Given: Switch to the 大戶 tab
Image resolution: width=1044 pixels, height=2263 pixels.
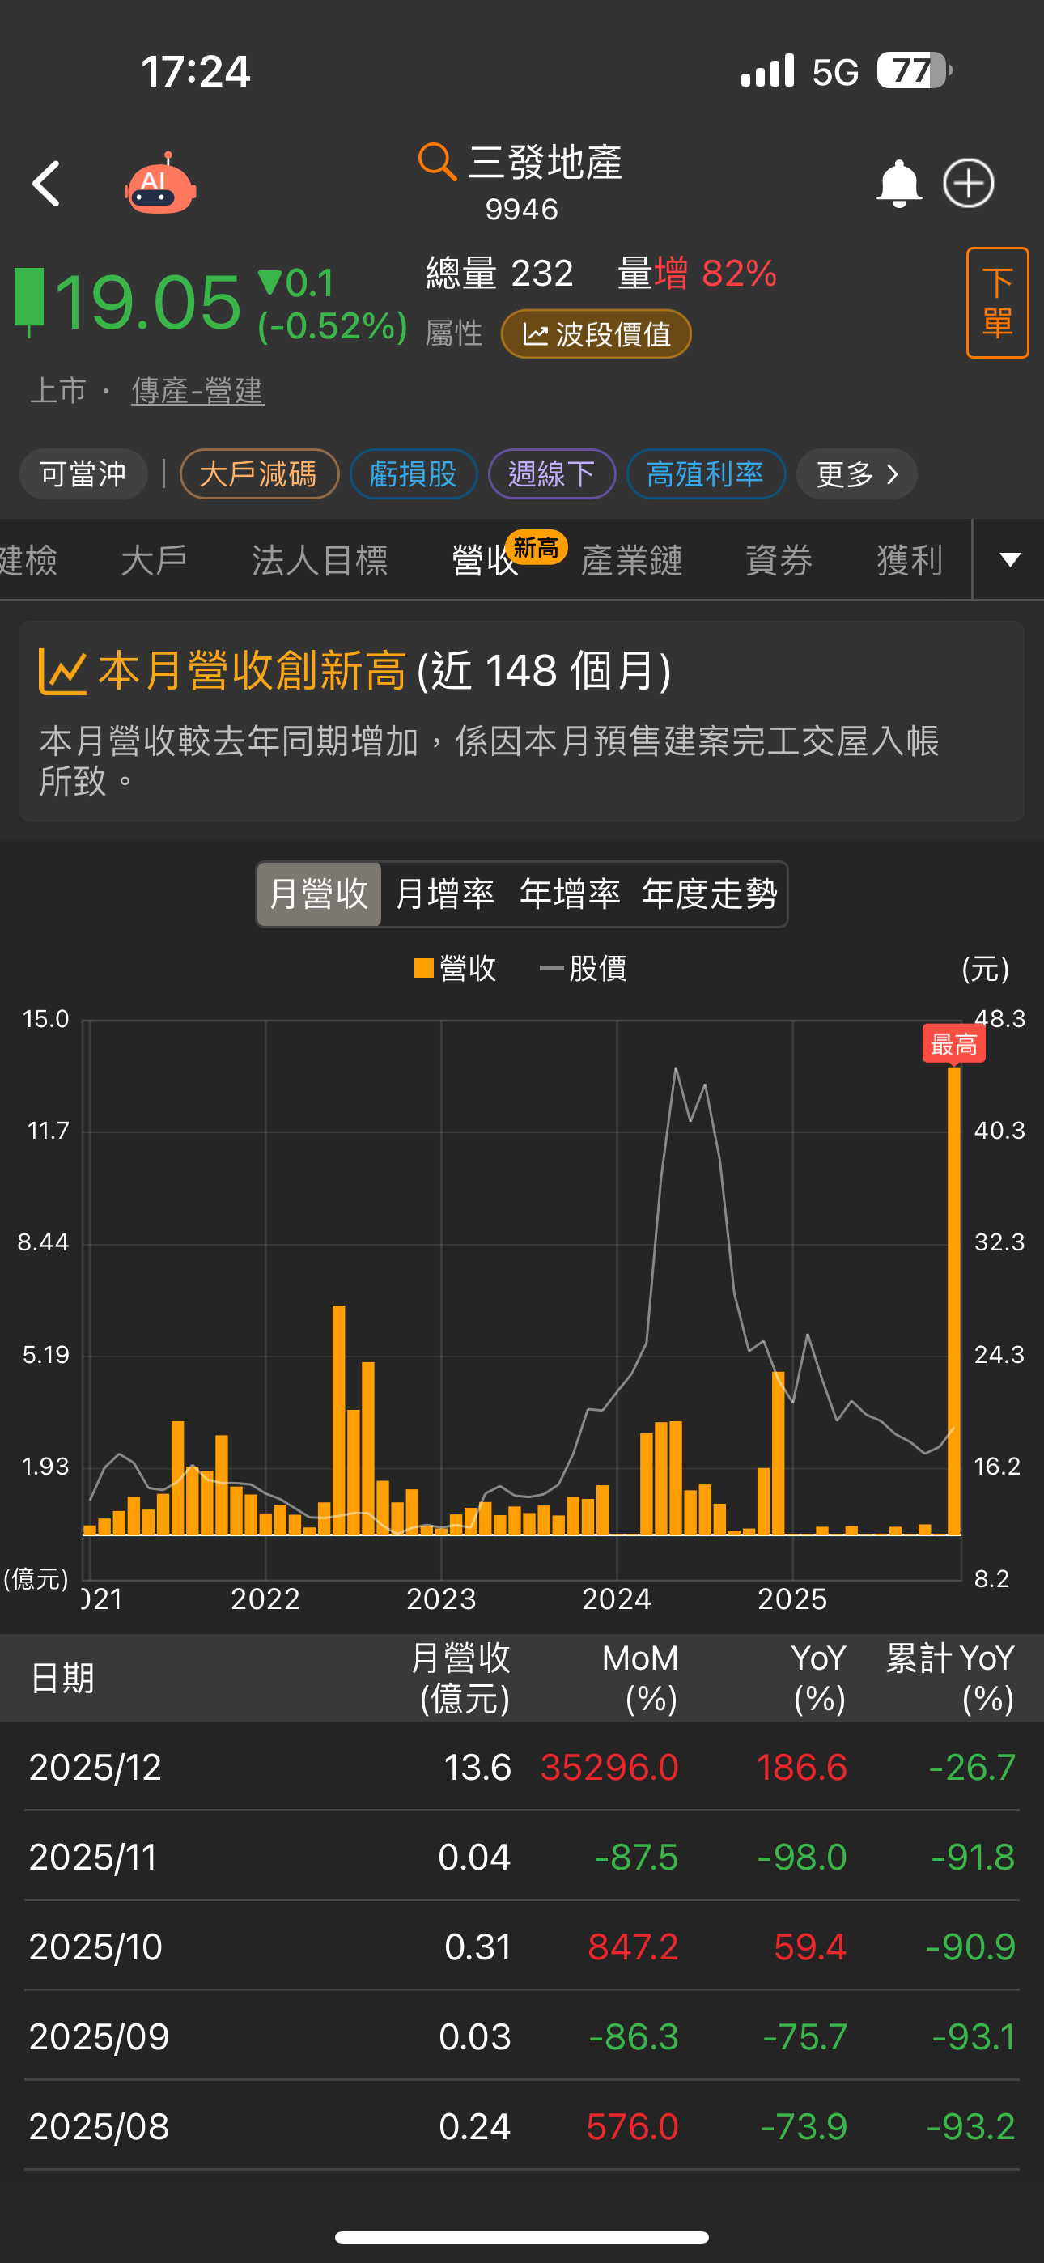Looking at the screenshot, I should coord(154,559).
